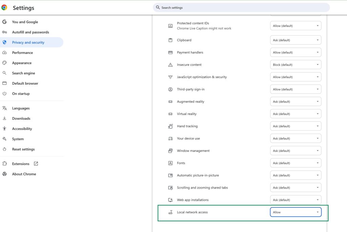Screen dimensions: 347x232
Task: Click the Hand tracking hand icon
Action: pyautogui.click(x=170, y=126)
